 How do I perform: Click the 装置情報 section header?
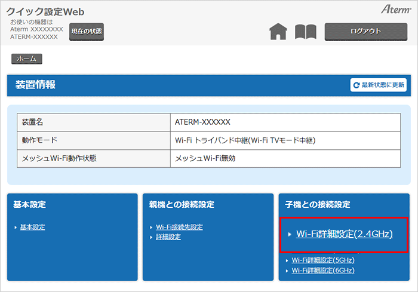(36, 85)
